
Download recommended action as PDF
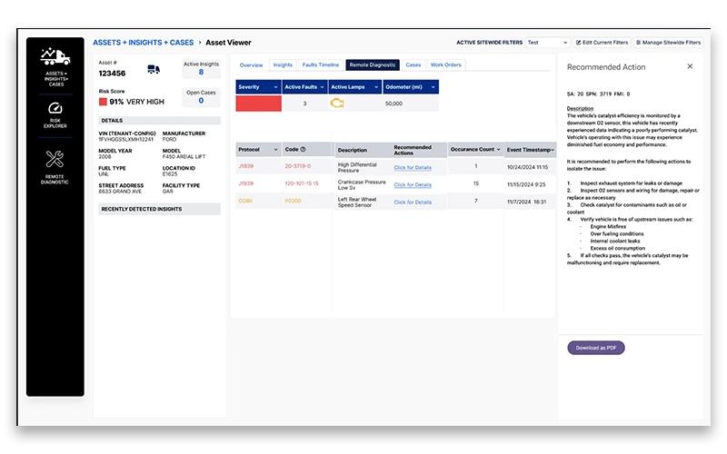[x=596, y=348]
